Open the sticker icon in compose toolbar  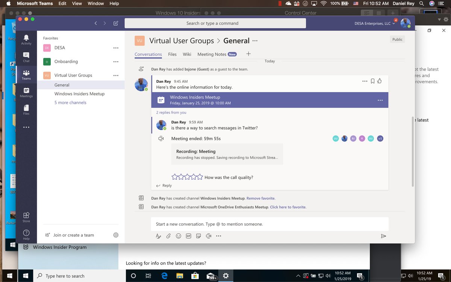pos(198,236)
